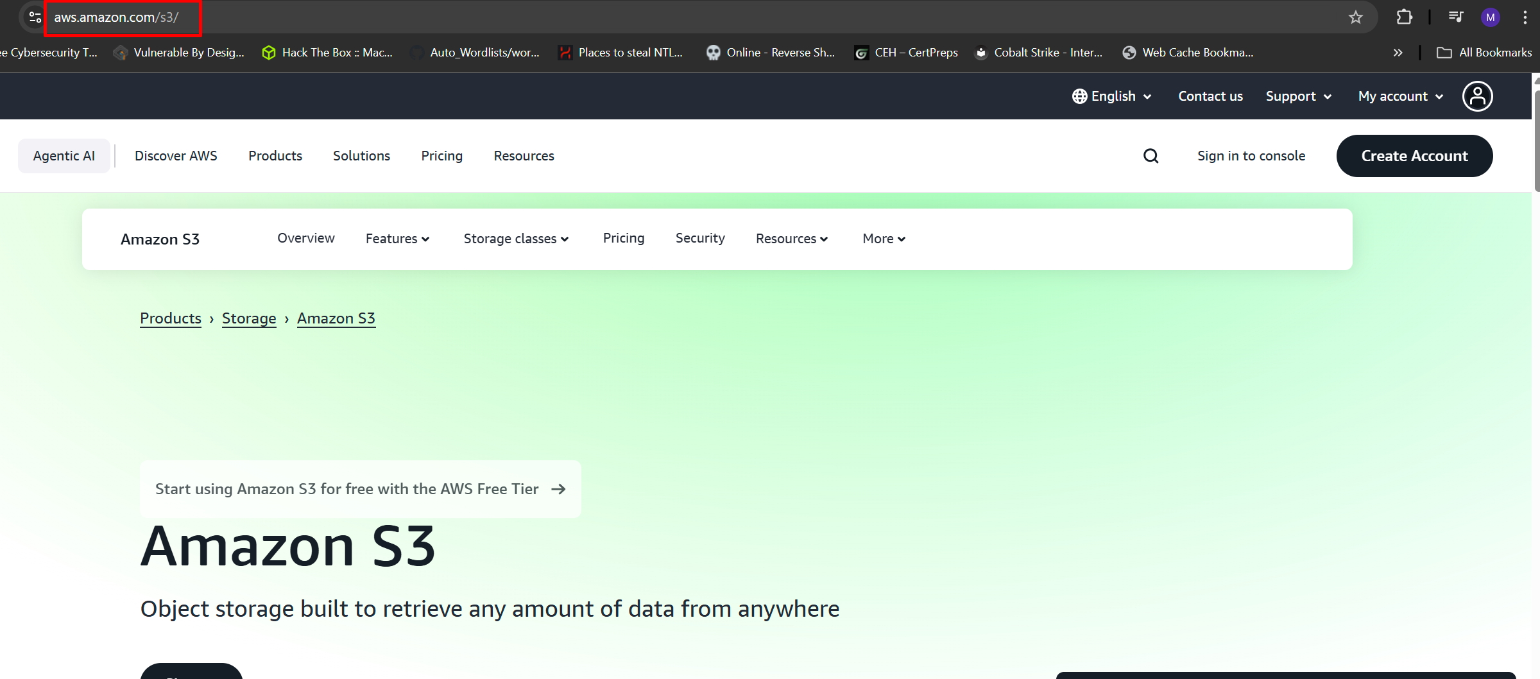
Task: Click the Amazon S3 breadcrumb link
Action: [x=336, y=318]
